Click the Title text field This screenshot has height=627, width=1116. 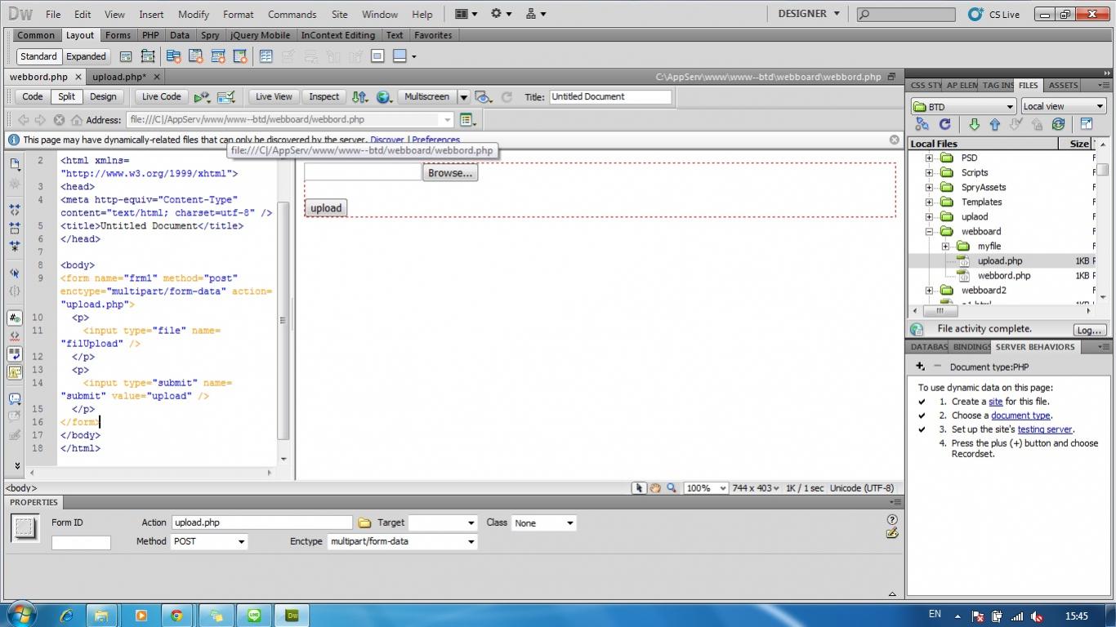pos(610,96)
